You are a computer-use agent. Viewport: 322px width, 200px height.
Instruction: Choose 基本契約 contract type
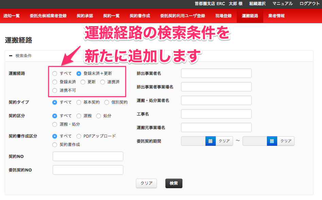point(79,102)
